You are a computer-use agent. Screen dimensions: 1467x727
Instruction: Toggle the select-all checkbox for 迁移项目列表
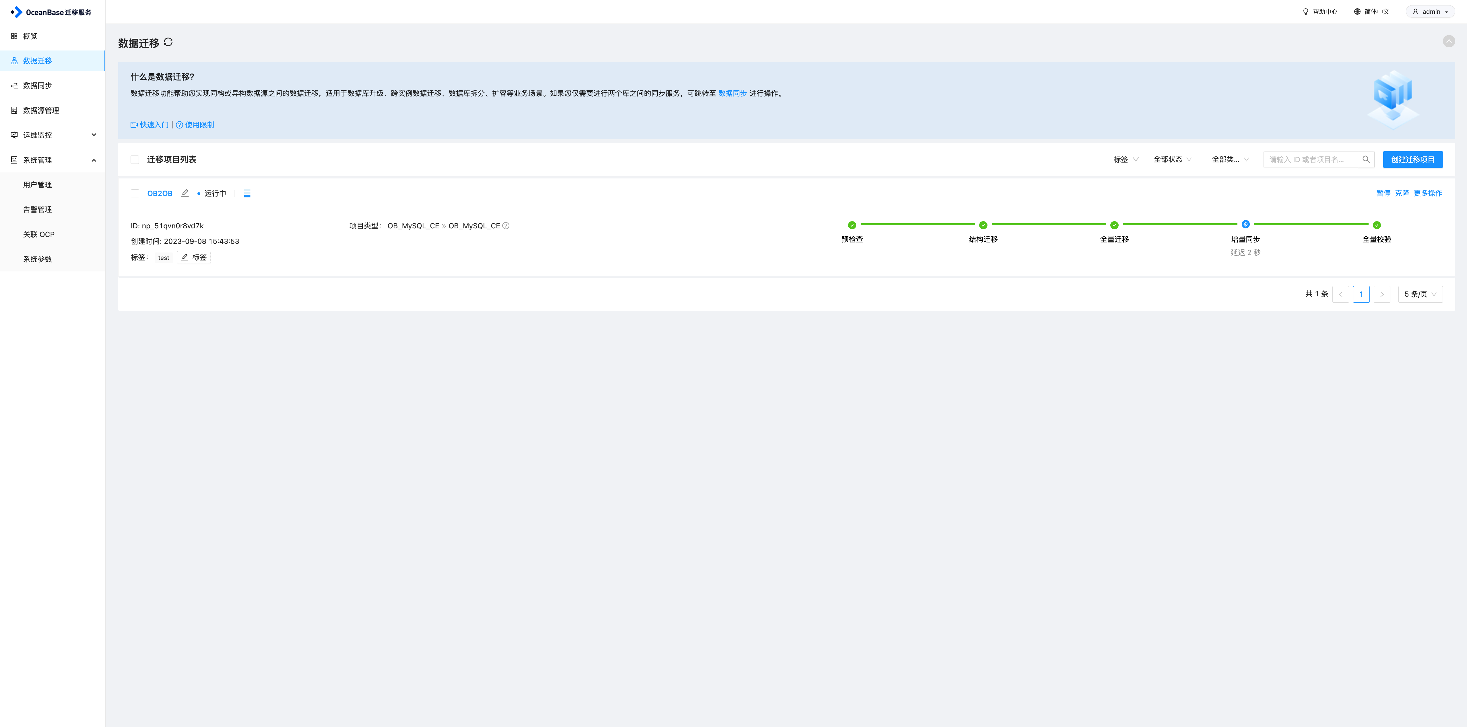tap(135, 160)
